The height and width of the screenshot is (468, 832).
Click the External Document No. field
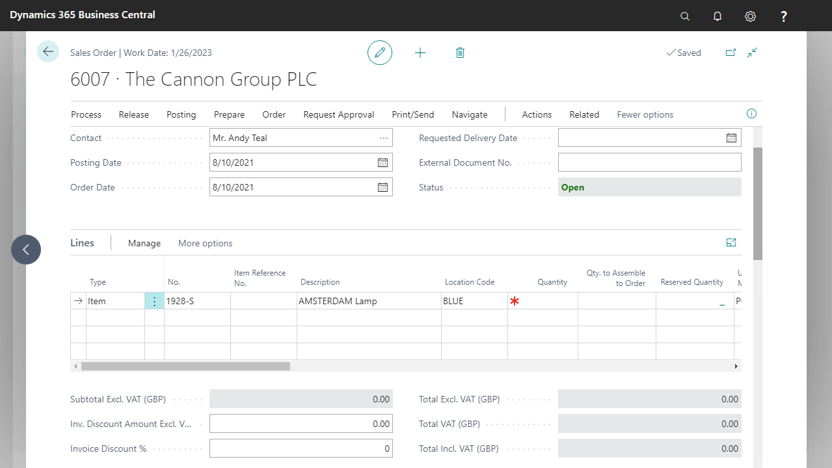pyautogui.click(x=650, y=162)
